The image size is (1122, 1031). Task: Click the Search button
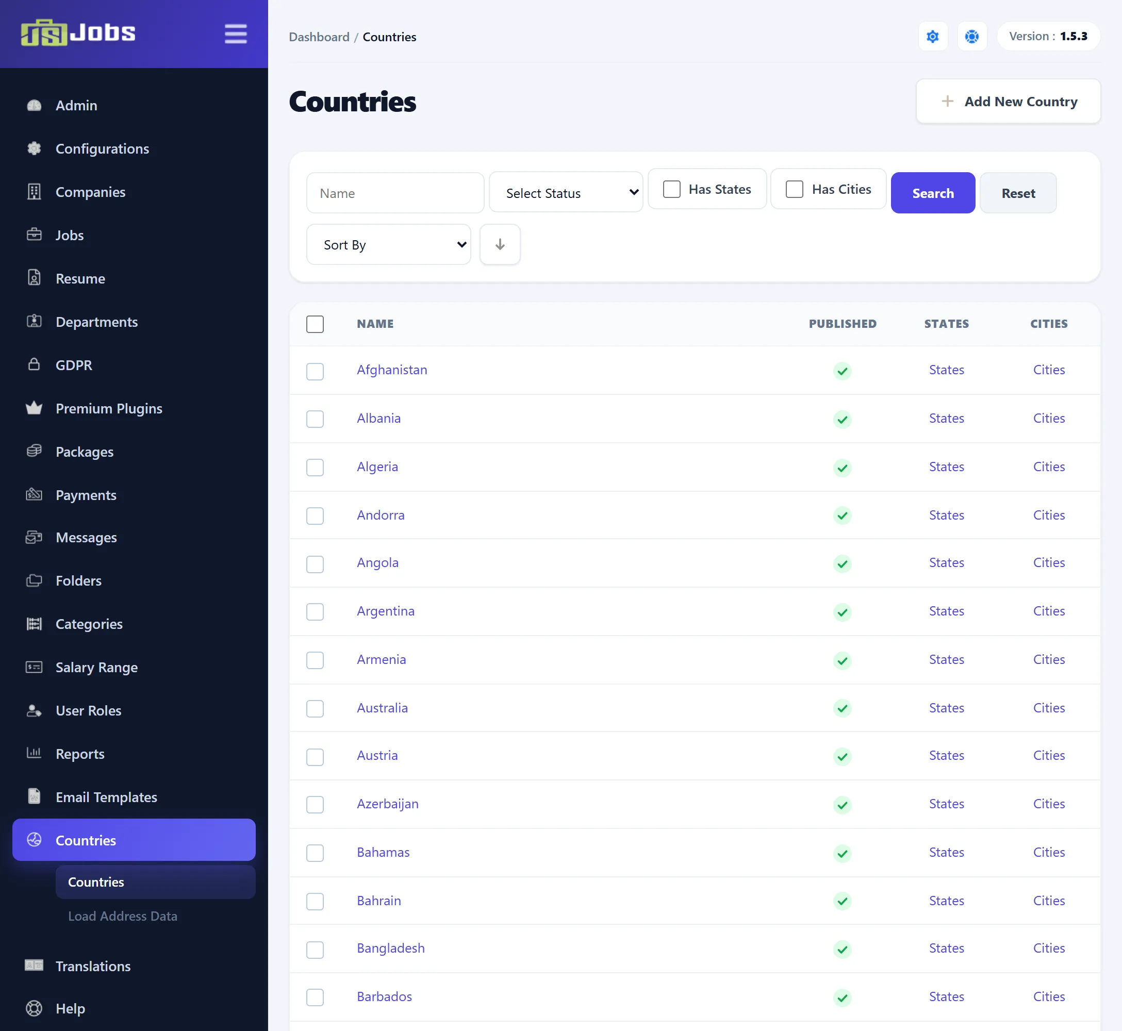(933, 193)
